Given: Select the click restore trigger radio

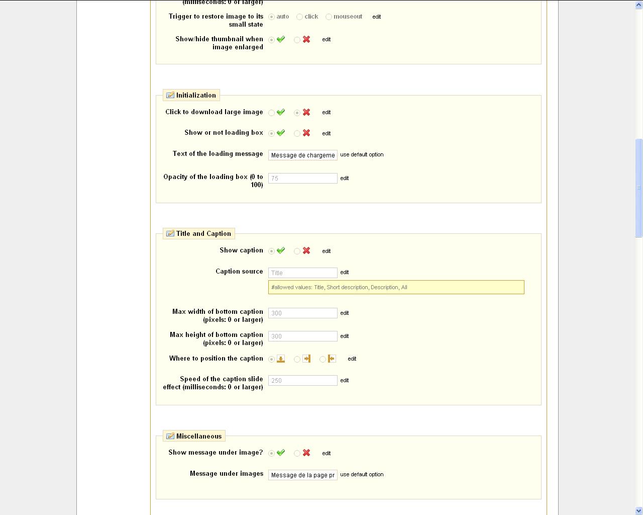Looking at the screenshot, I should coord(299,17).
